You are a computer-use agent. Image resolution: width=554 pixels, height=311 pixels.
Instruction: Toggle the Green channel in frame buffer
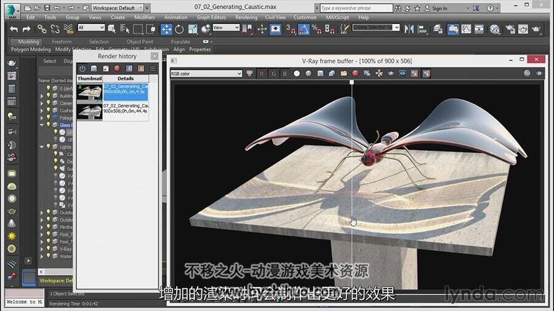(273, 73)
